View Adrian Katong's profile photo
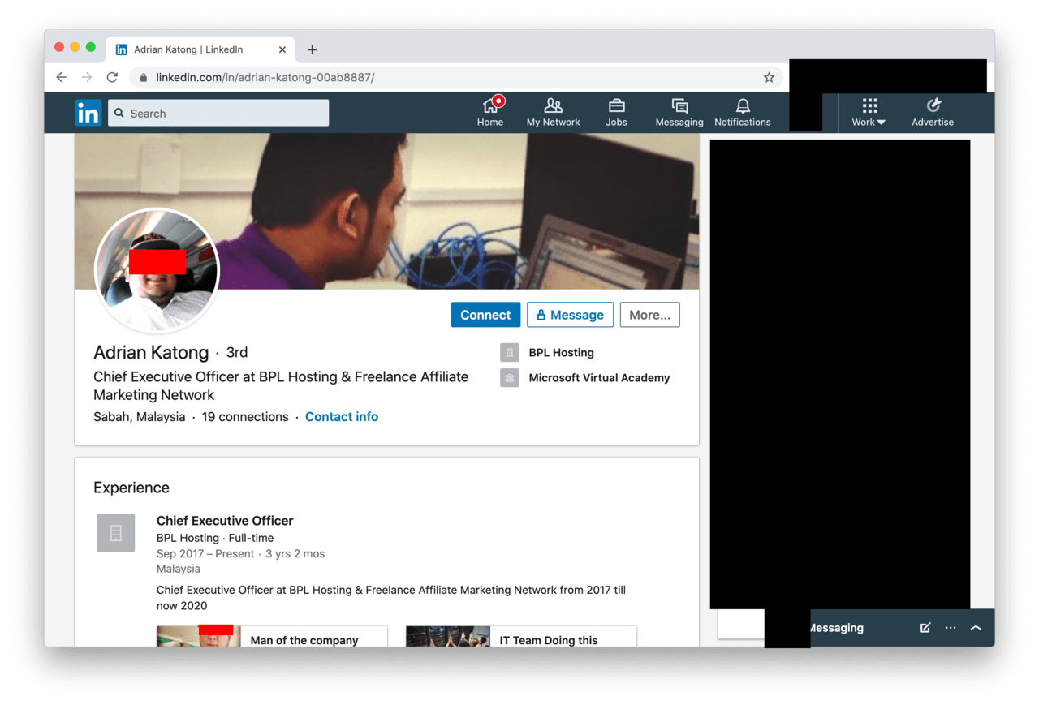1039x705 pixels. pyautogui.click(x=157, y=270)
